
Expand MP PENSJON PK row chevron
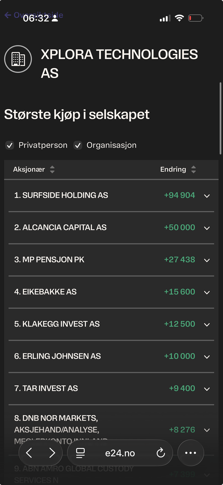207,260
